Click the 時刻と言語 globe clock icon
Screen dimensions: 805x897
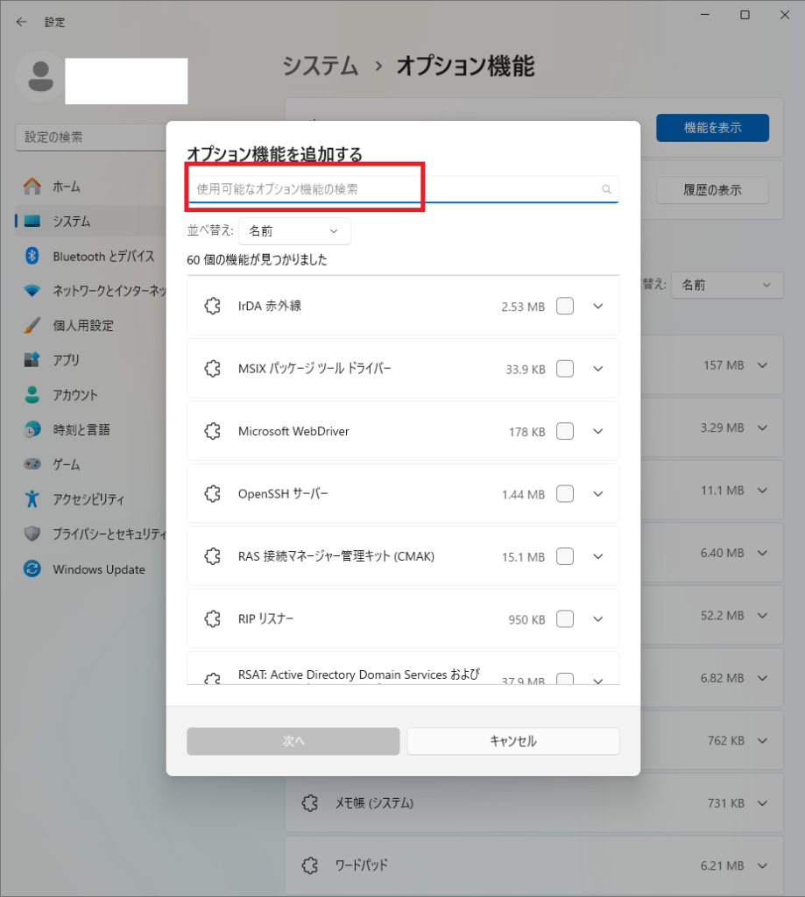tap(32, 429)
